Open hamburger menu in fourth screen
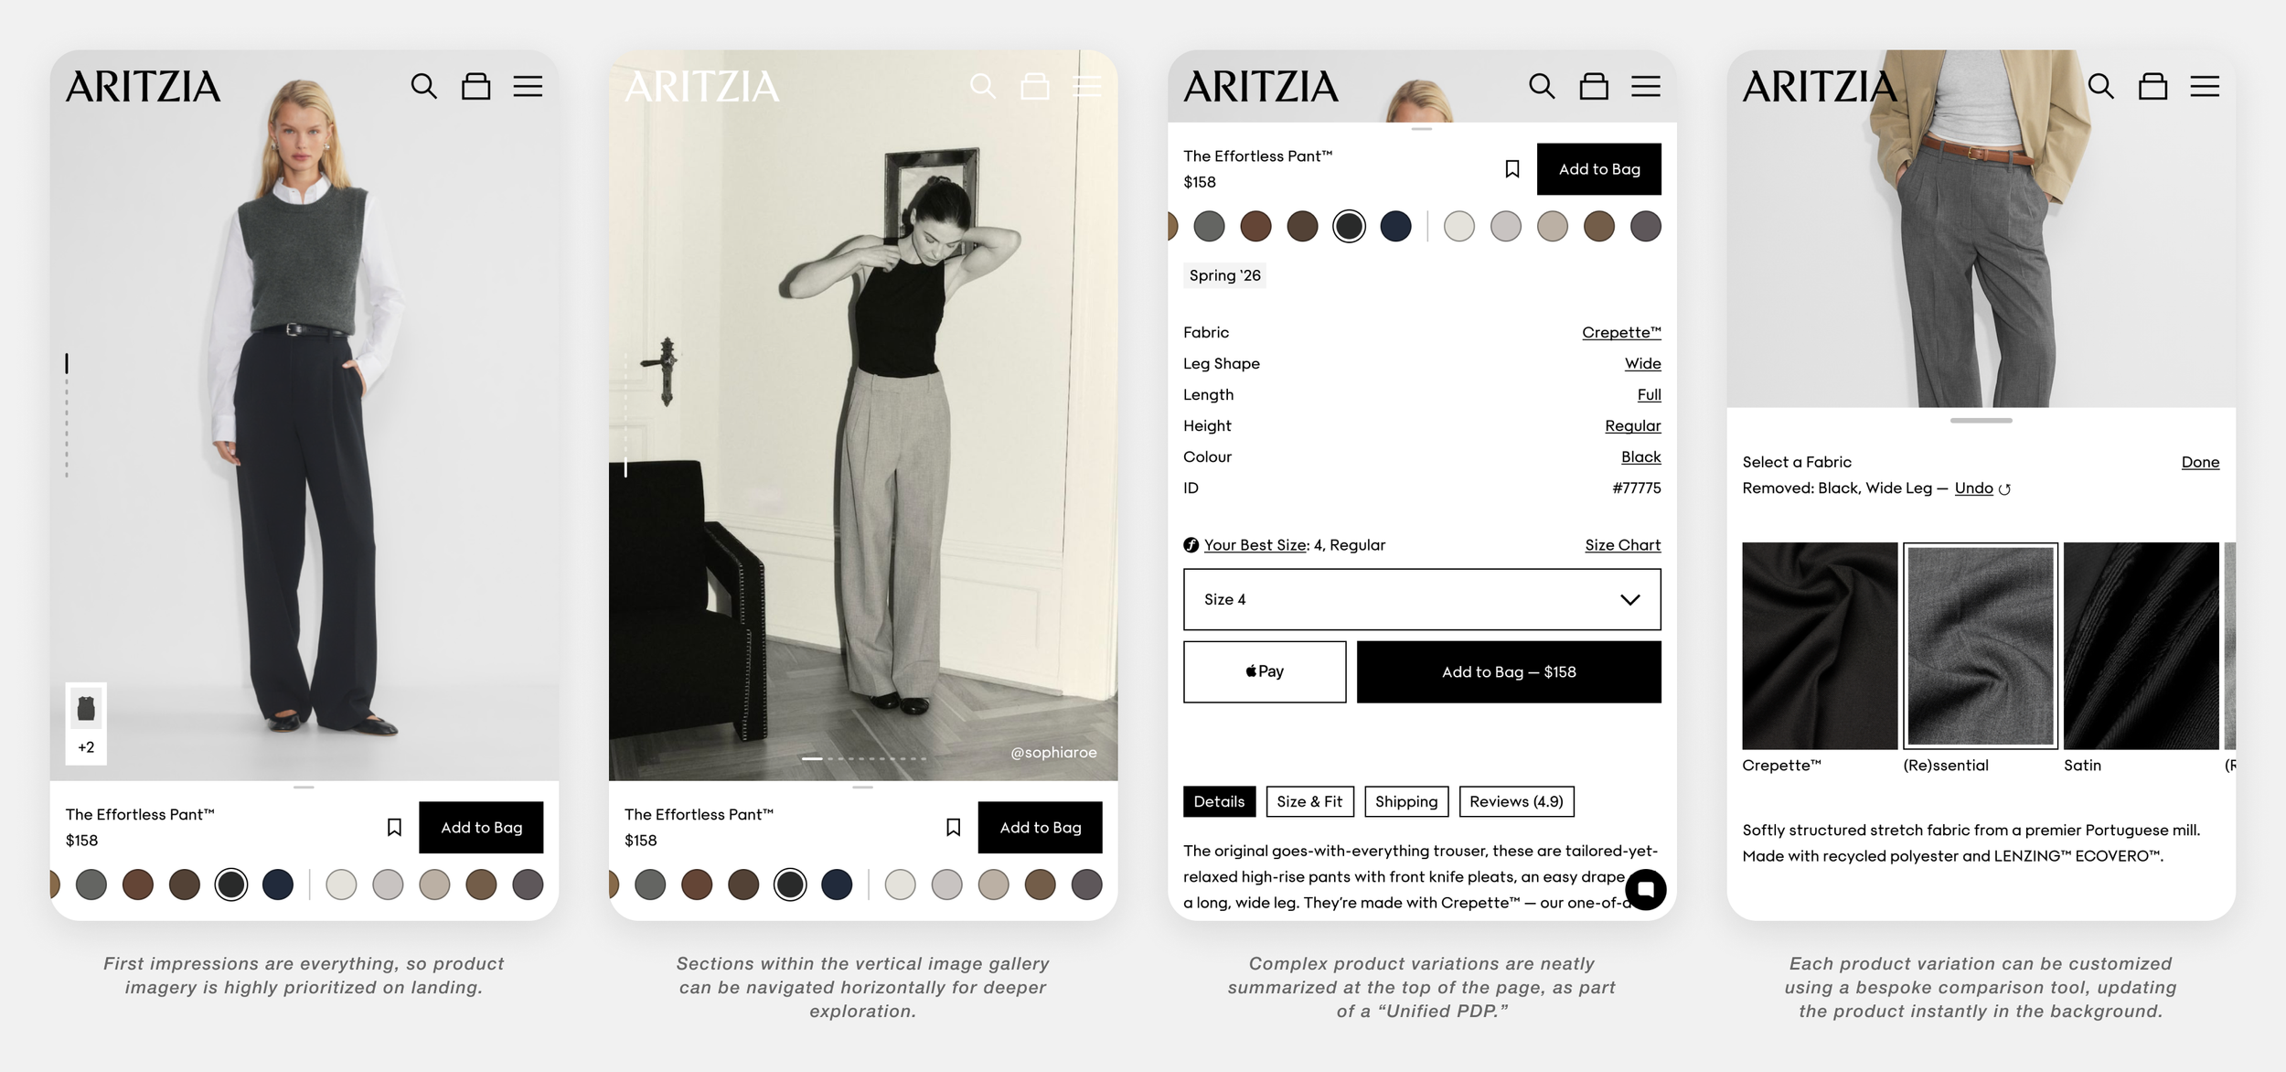Viewport: 2286px width, 1072px height. [2205, 86]
